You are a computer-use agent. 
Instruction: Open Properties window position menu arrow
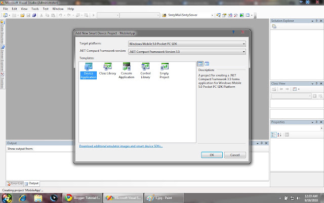312,122
